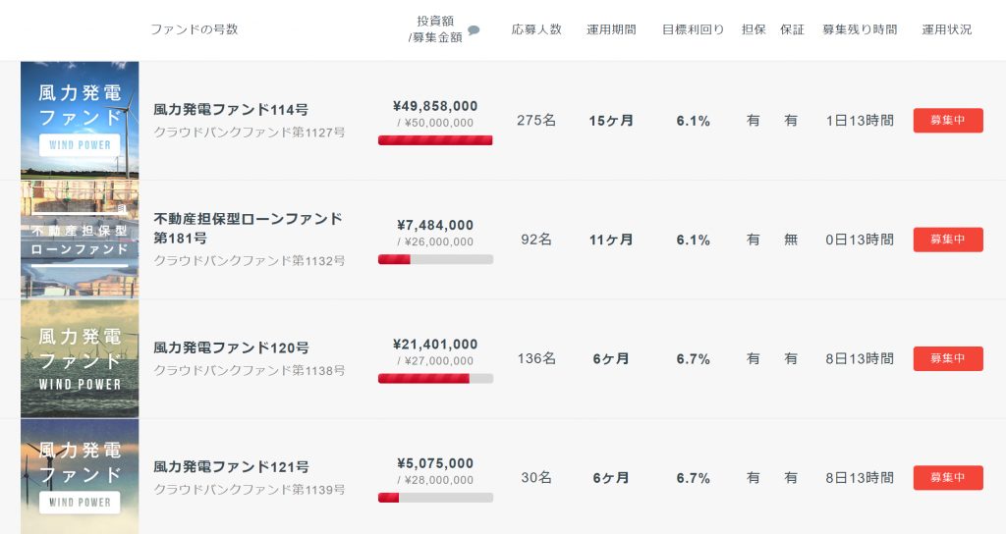
Task: Click the 募集中 button for 第181号 loan fund
Action: tap(948, 240)
